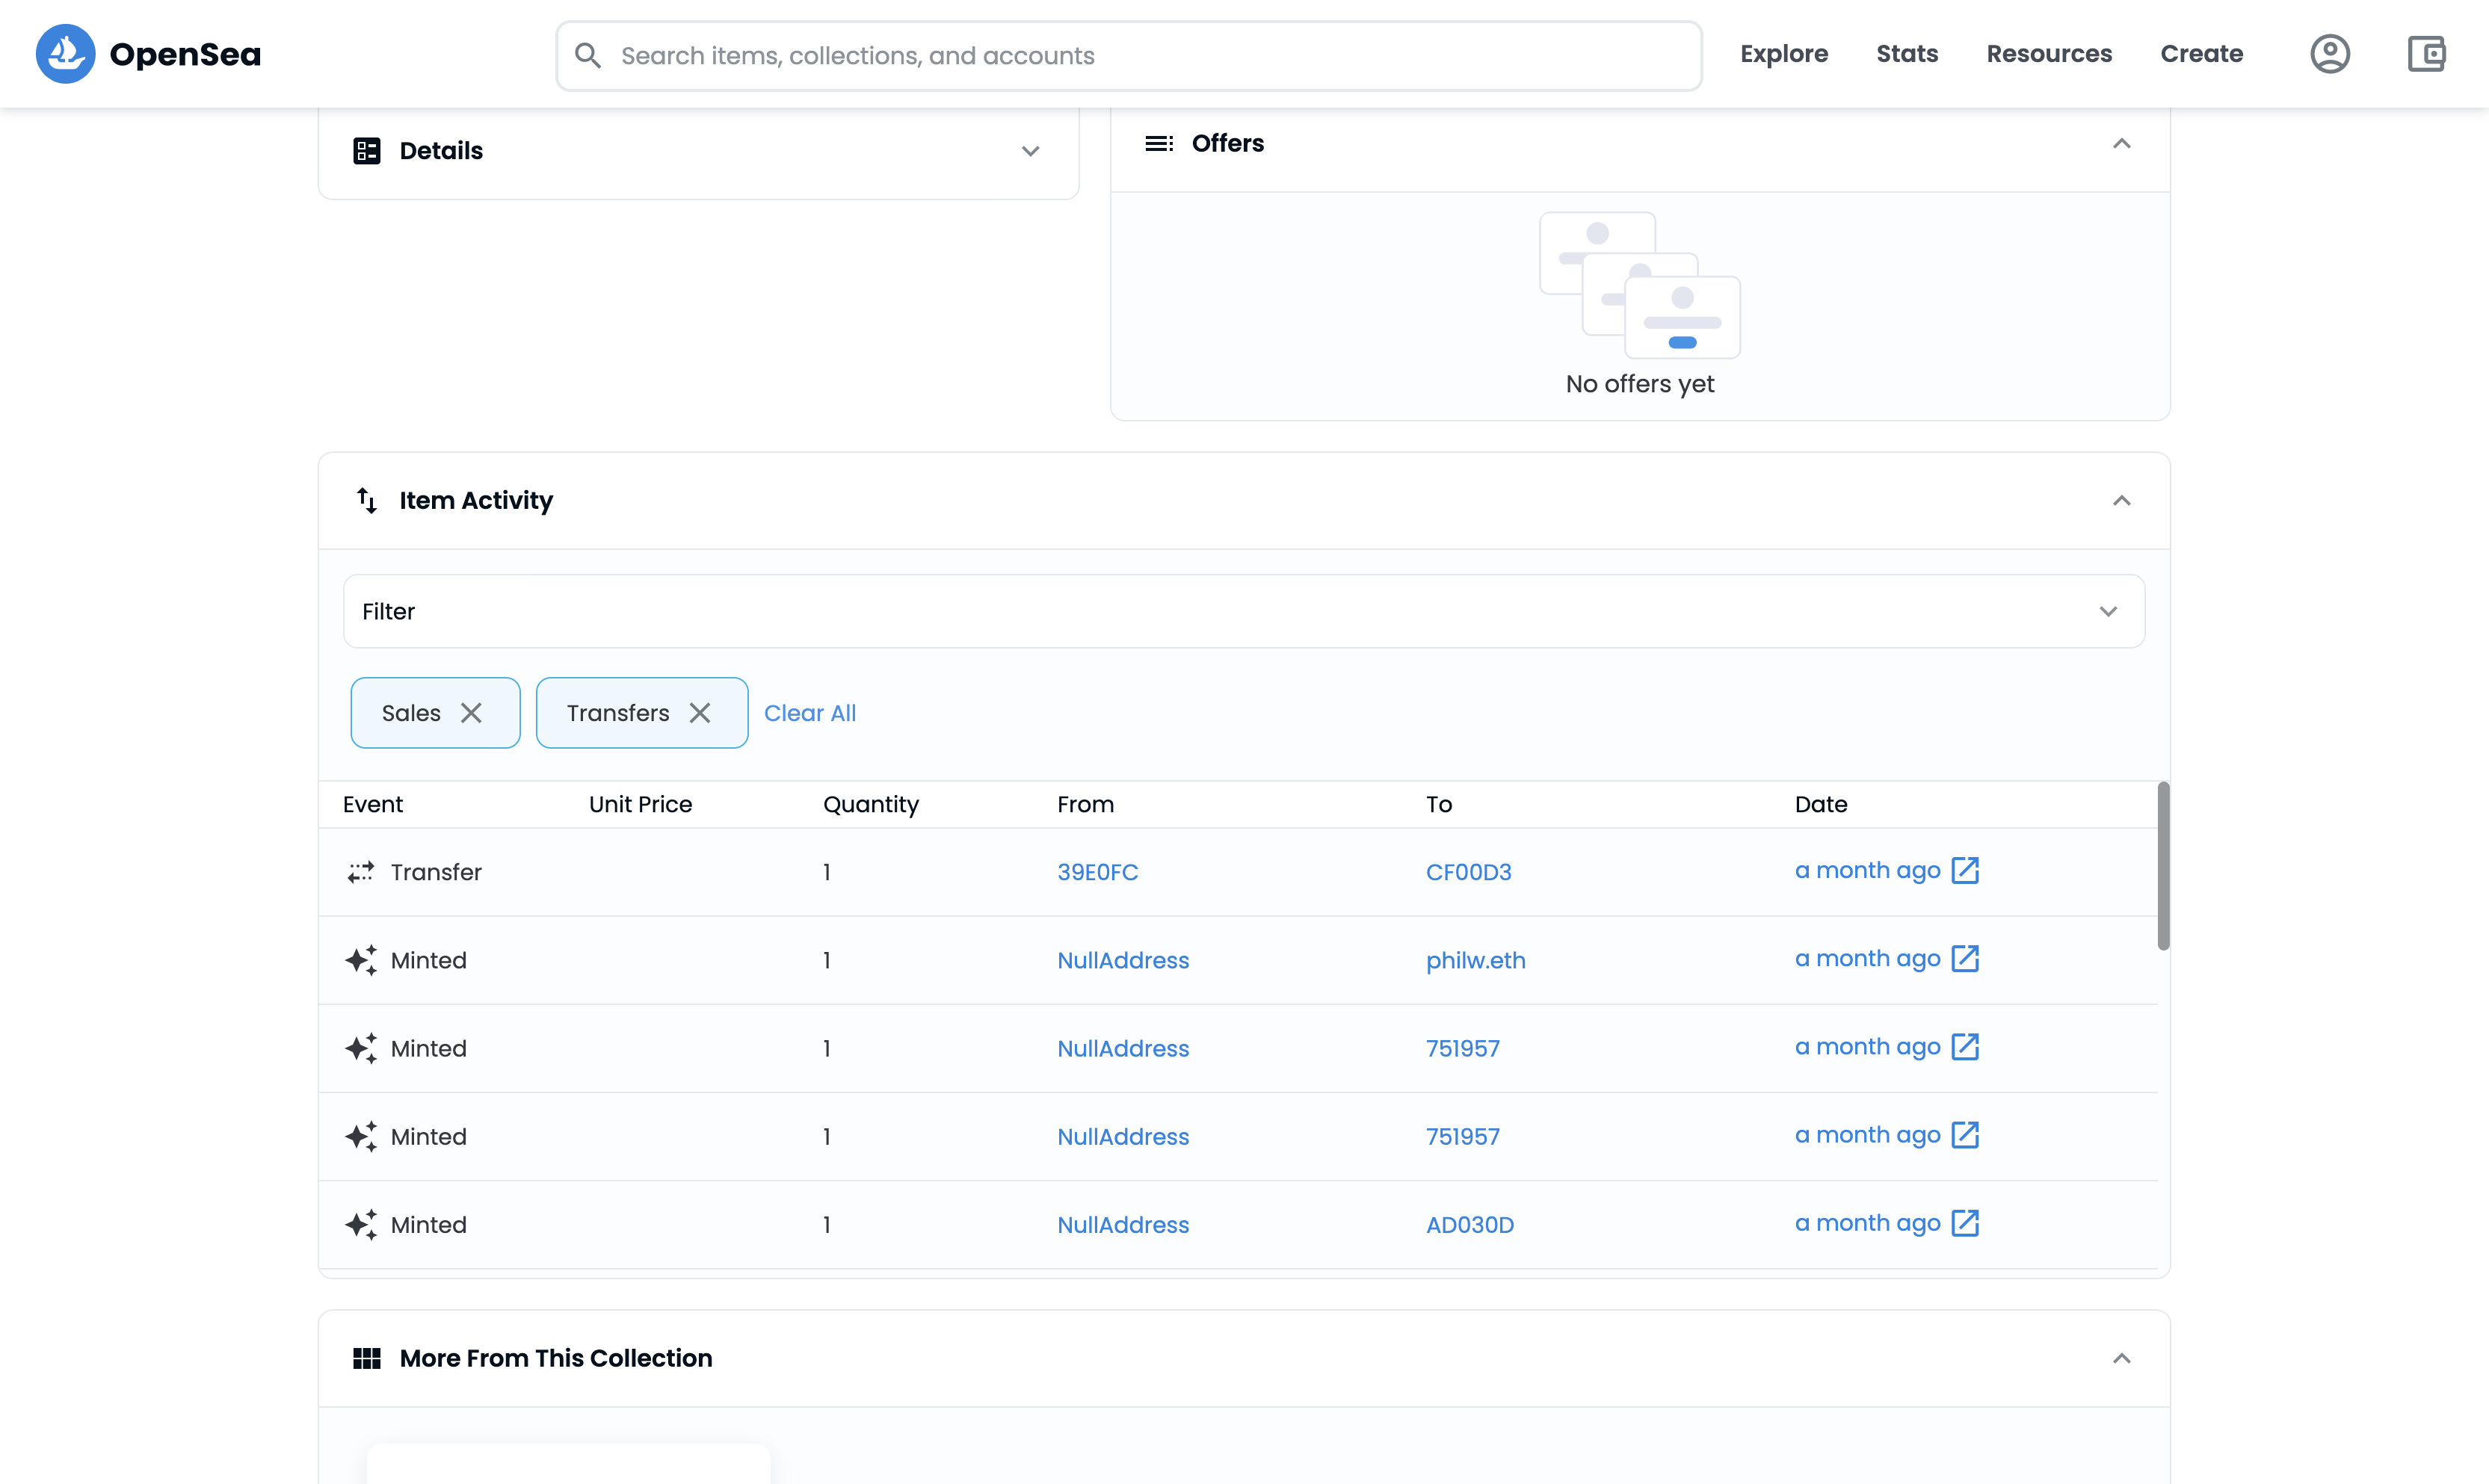Open the Explore menu
This screenshot has height=1484, width=2489.
pyautogui.click(x=1783, y=54)
